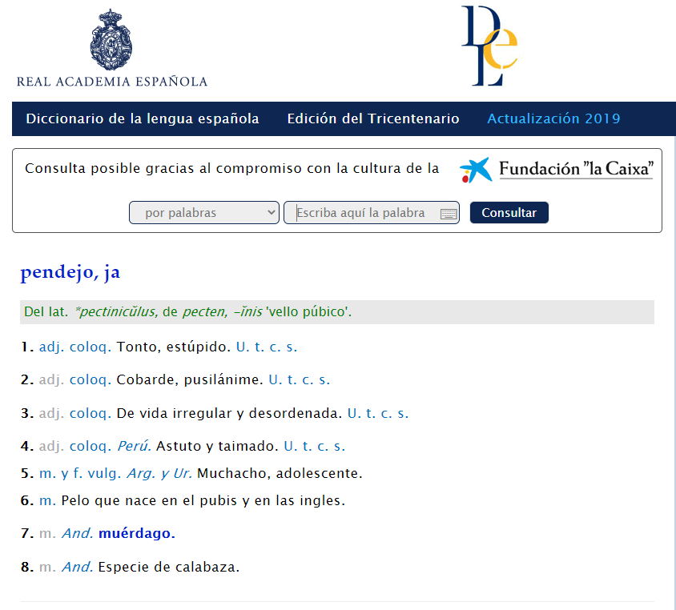676x610 pixels.
Task: Click the DLE dictionary logo
Action: (489, 46)
